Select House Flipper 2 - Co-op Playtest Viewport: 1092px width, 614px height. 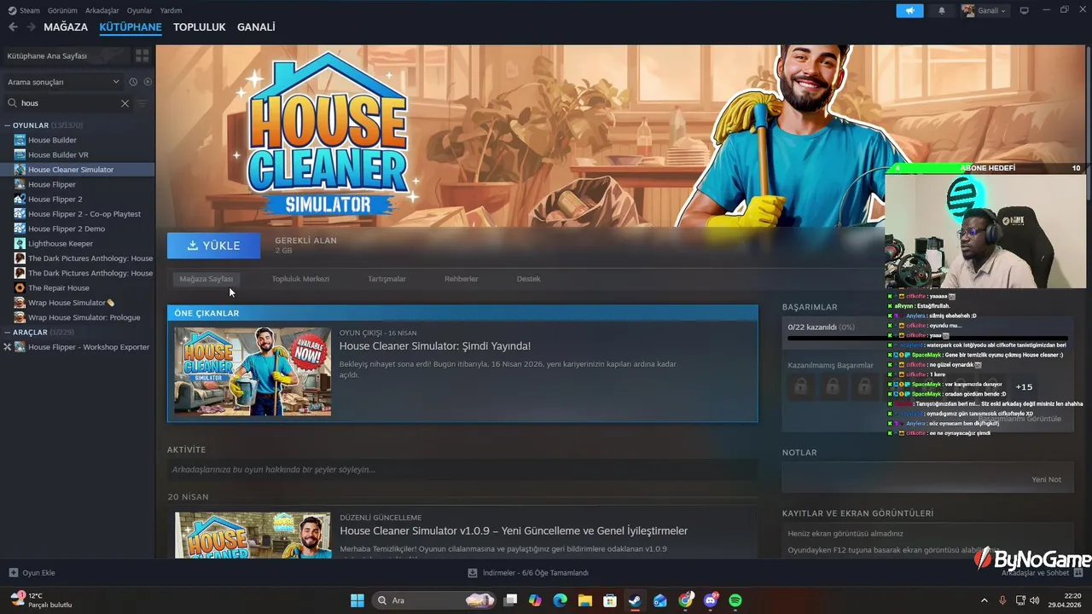(x=84, y=214)
